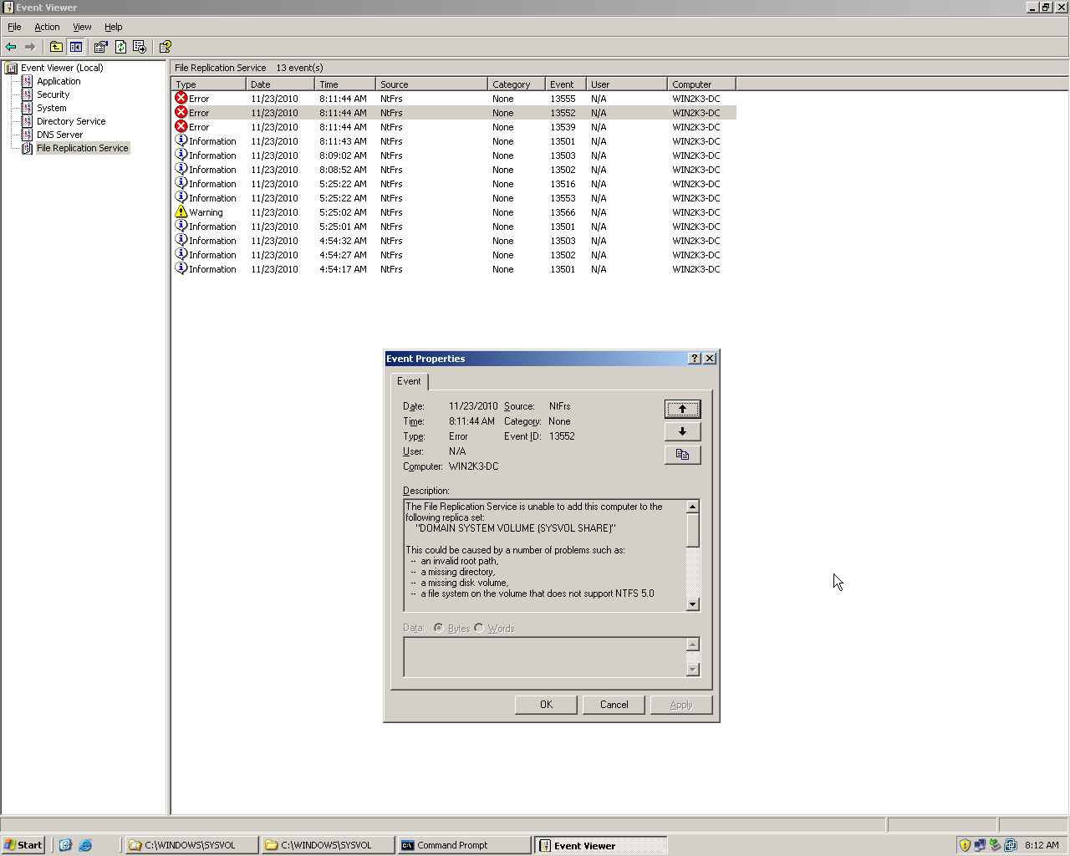Open the Help menu
This screenshot has width=1070, height=856.
[x=114, y=27]
